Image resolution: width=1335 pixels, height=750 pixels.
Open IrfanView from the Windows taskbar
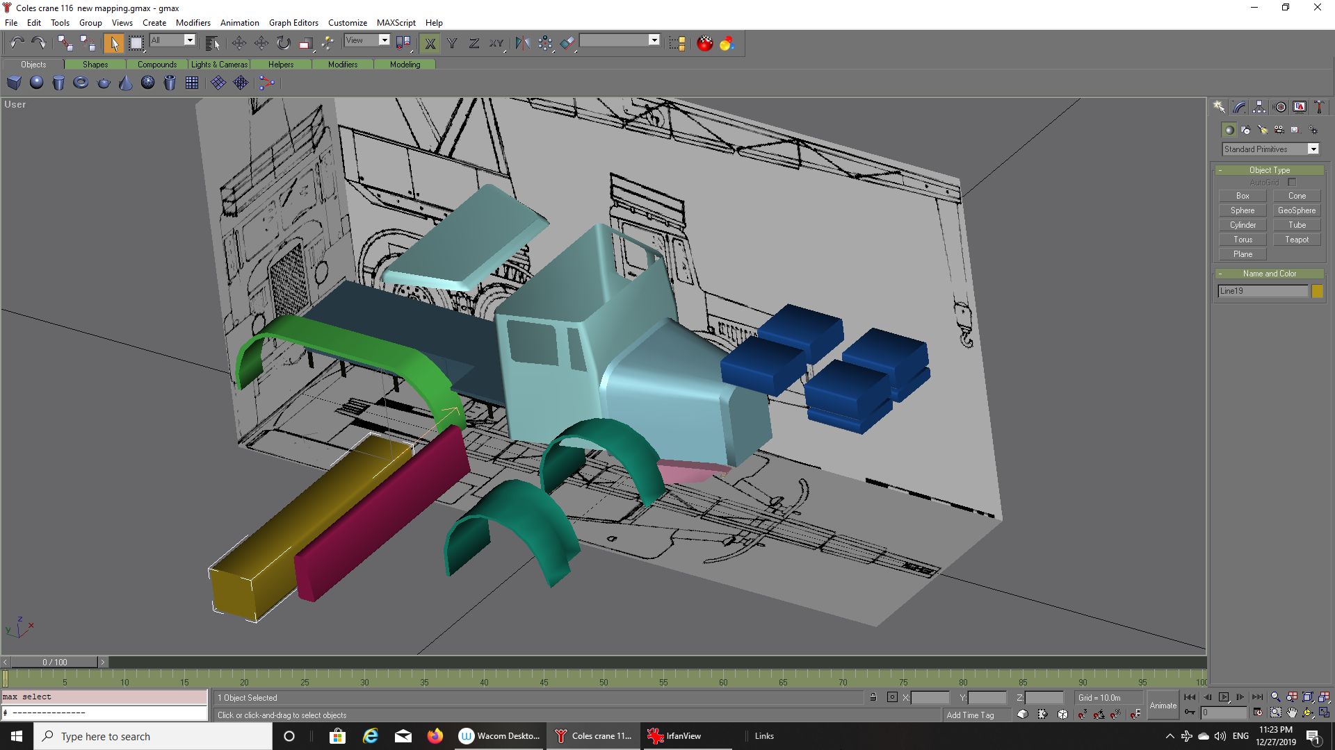pyautogui.click(x=674, y=736)
